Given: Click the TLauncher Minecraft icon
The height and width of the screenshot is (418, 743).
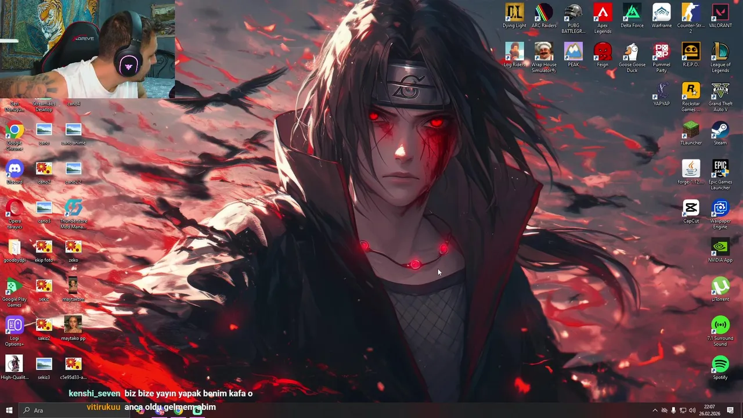Looking at the screenshot, I should pyautogui.click(x=691, y=133).
